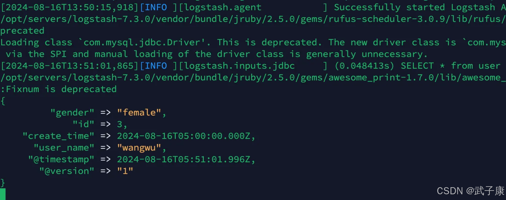This screenshot has width=506, height=200.
Task: Click the @timestamp value 2024-08-16T05:51:01.996Z
Action: click(184, 159)
